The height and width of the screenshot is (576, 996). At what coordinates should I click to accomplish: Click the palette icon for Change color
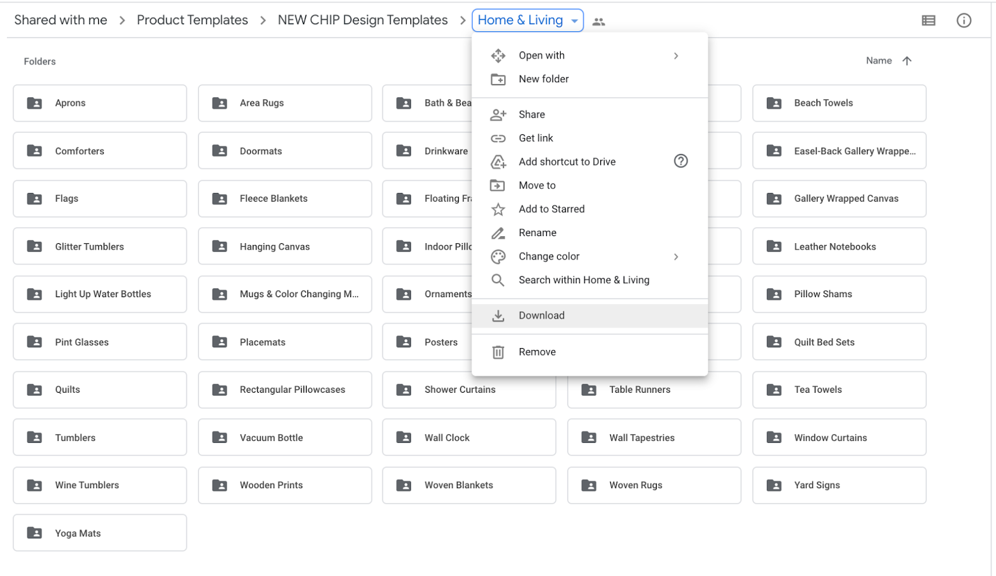pos(499,256)
